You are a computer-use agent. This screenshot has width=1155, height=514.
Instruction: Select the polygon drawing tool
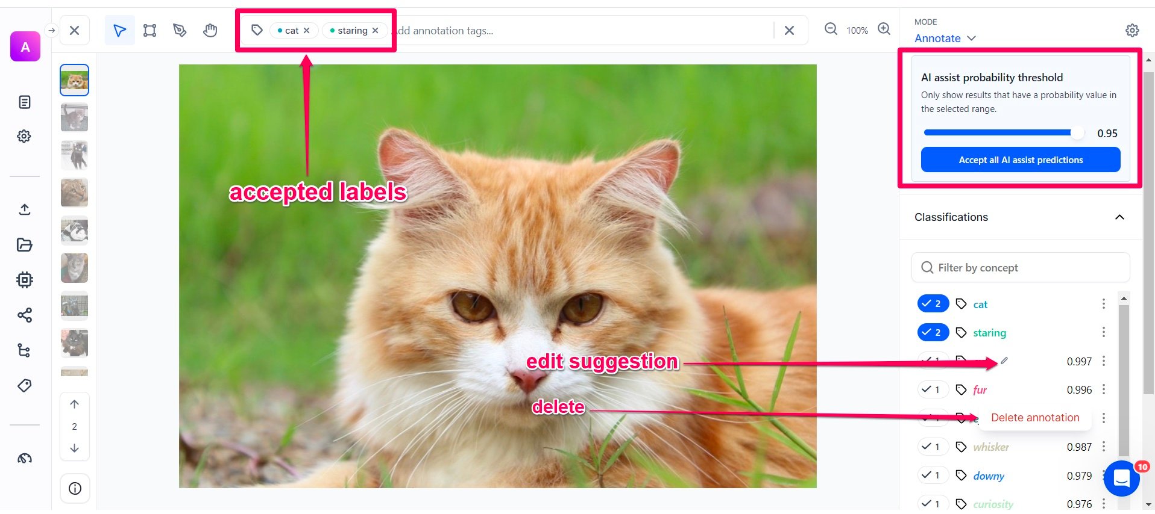pos(180,31)
